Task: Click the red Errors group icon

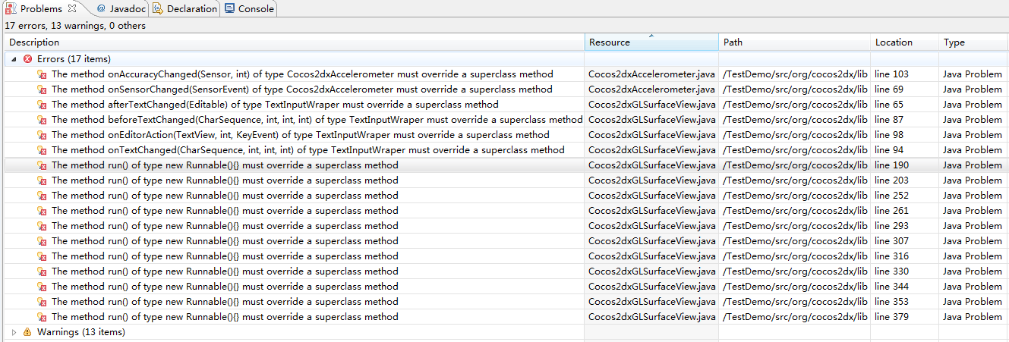Action: click(x=28, y=59)
